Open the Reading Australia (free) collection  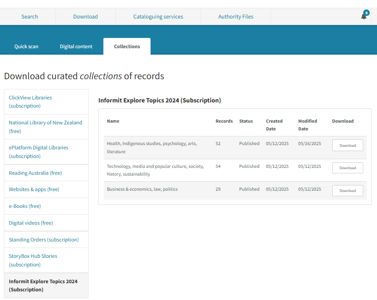click(x=35, y=173)
